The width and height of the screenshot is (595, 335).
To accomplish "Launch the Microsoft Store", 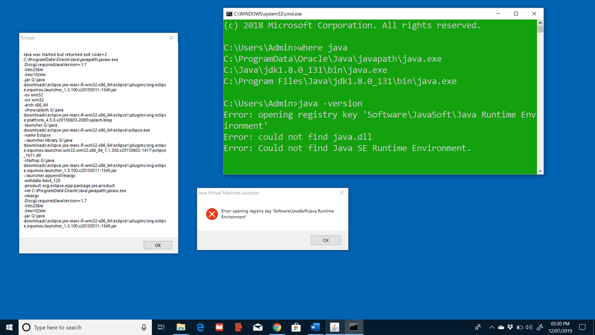I will click(296, 327).
